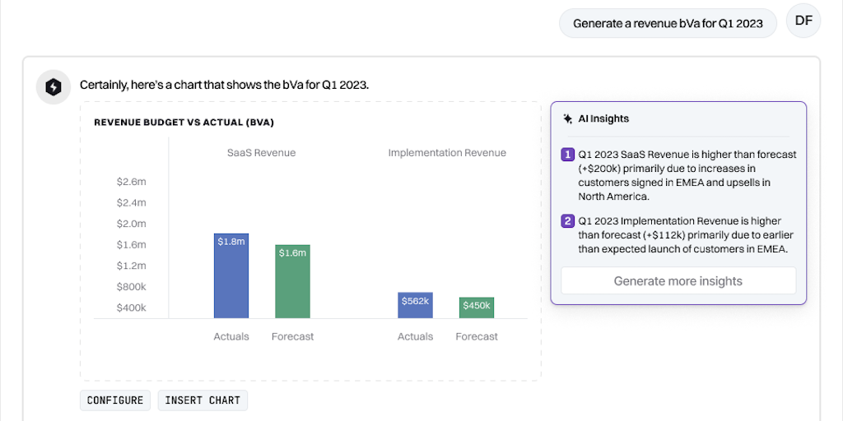
Task: Select the insight number 2 badge
Action: click(567, 221)
